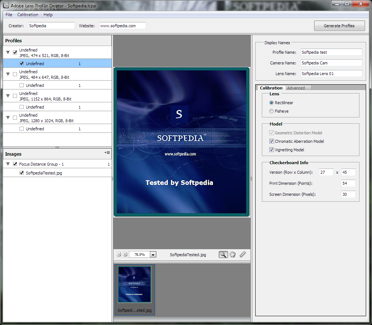
Task: Select the Ruler measure tool
Action: (243, 255)
